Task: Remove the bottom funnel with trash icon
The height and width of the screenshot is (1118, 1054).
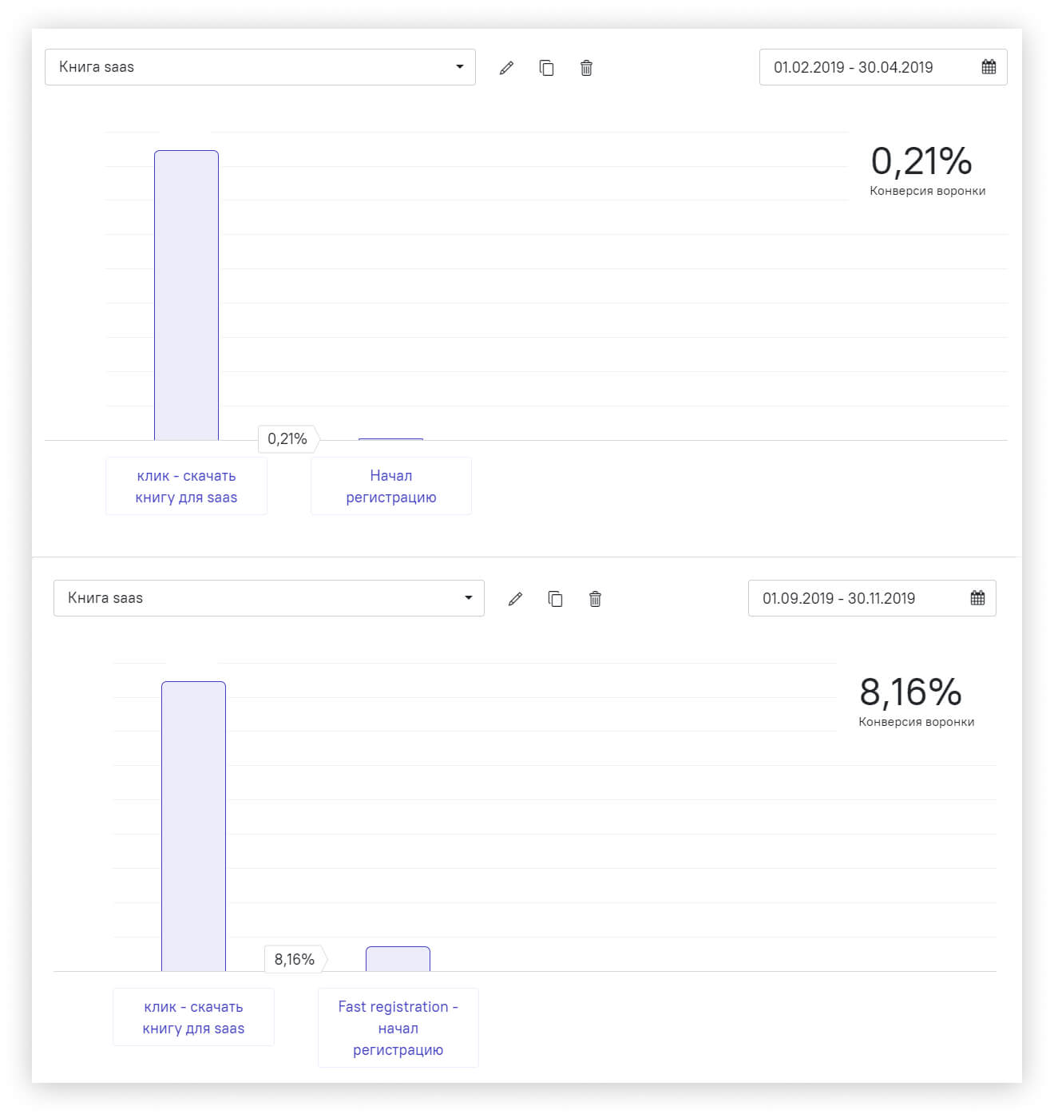Action: (595, 599)
